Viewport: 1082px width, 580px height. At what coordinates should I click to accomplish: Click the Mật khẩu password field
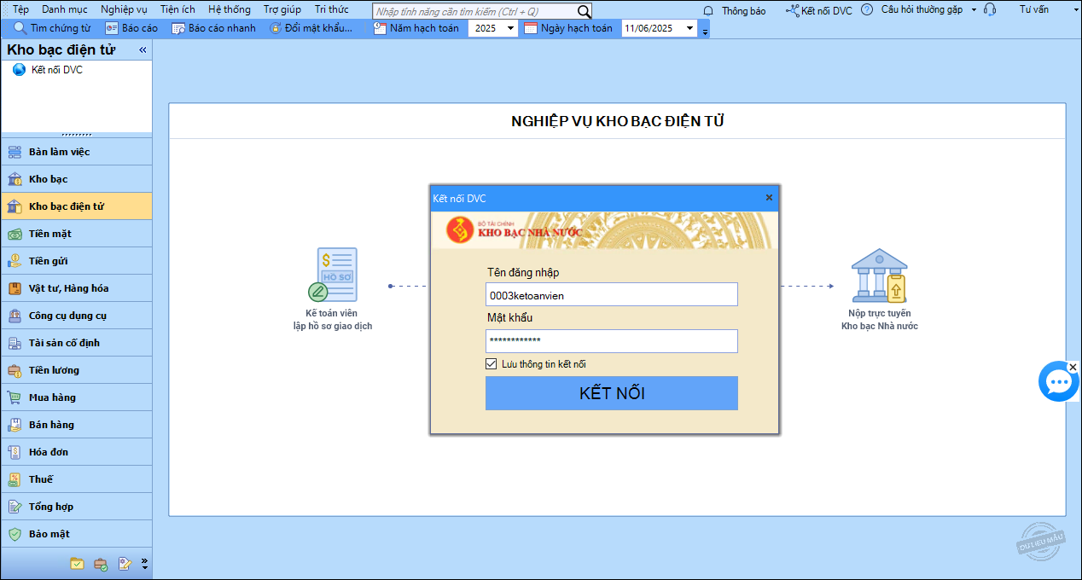612,341
